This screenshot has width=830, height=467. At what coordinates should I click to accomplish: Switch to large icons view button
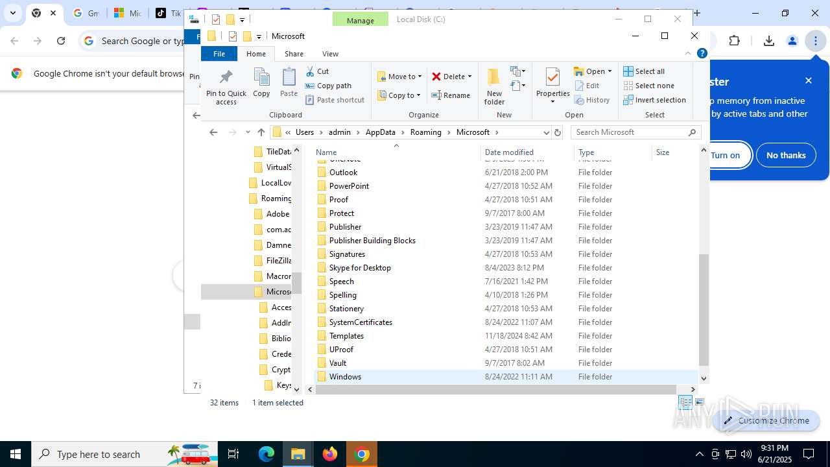(x=700, y=403)
